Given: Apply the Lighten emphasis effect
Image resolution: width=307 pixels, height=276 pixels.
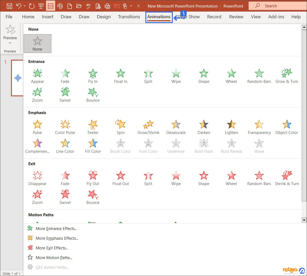Looking at the screenshot, I should click(x=231, y=127).
